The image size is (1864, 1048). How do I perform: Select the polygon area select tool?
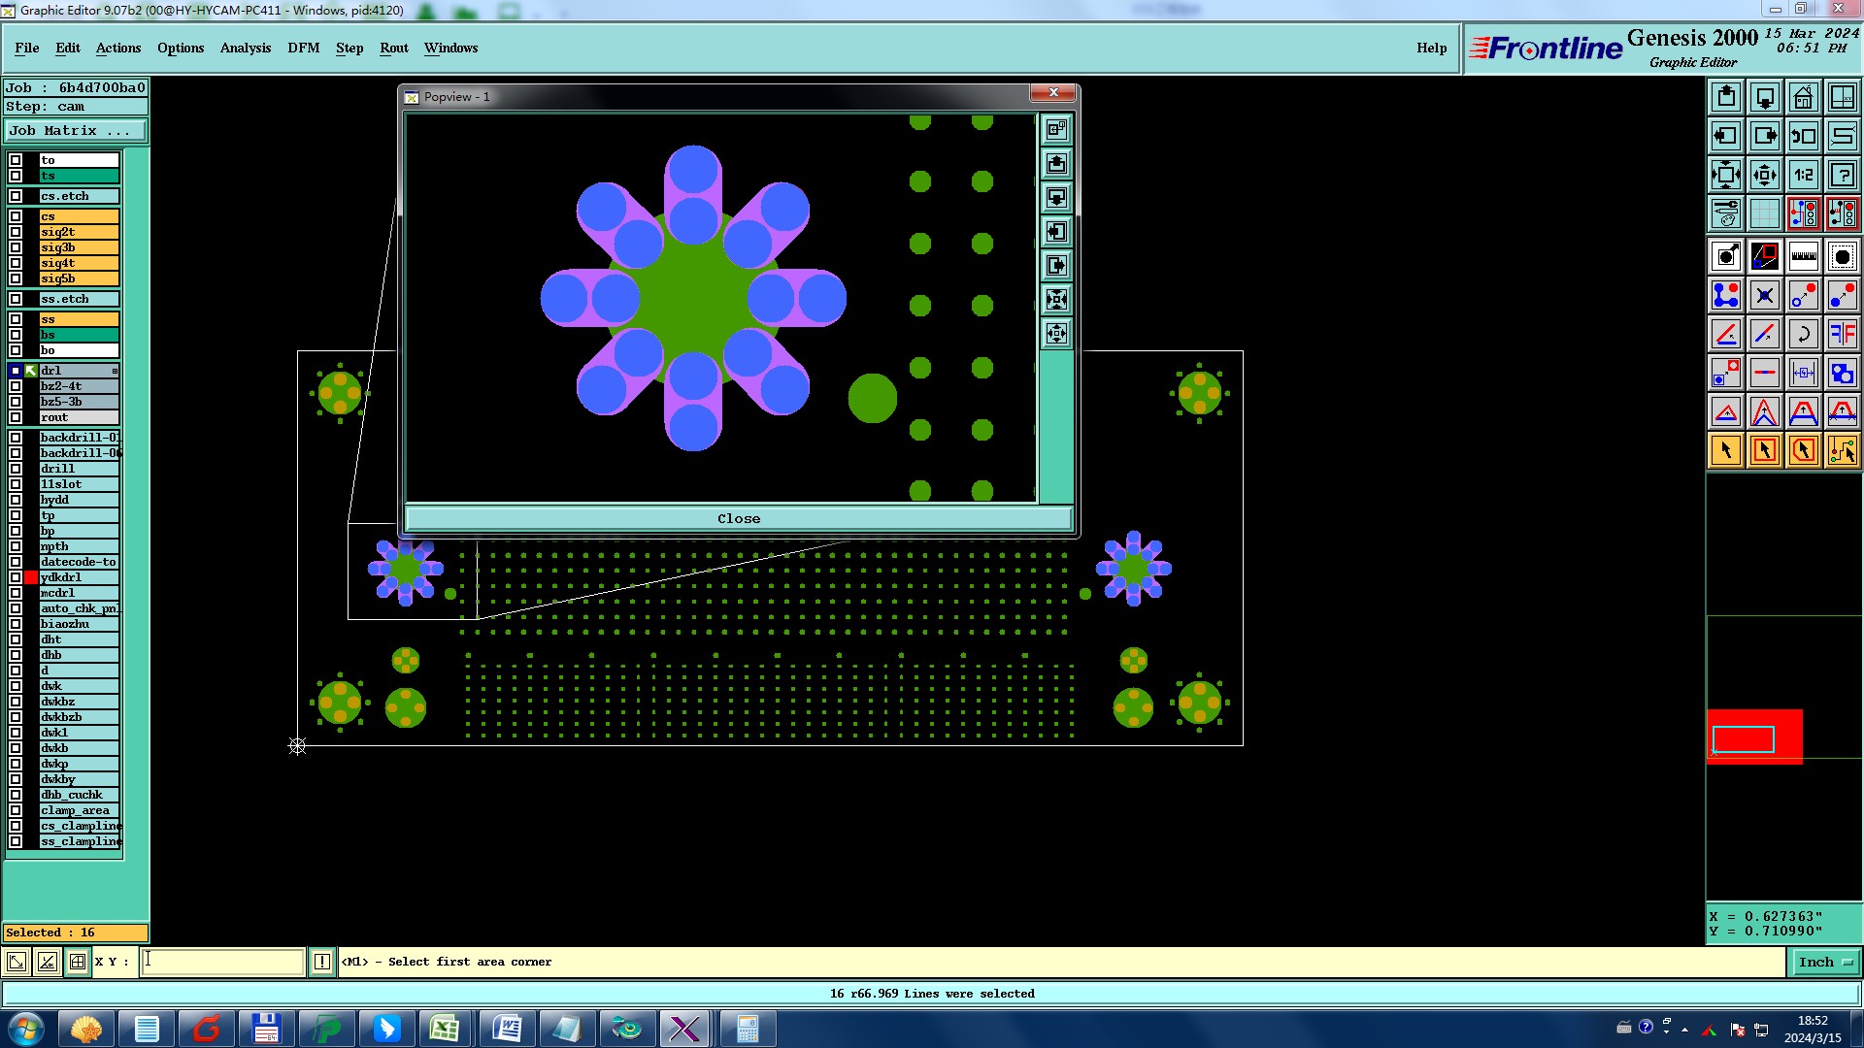click(x=1804, y=450)
